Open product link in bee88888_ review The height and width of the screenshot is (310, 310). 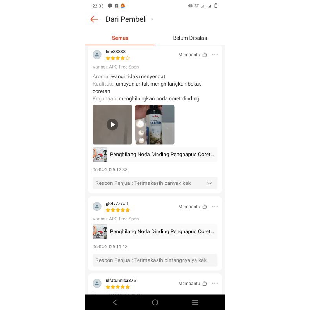(x=155, y=154)
